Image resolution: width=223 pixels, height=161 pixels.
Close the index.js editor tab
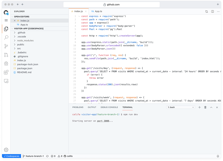point(86,11)
